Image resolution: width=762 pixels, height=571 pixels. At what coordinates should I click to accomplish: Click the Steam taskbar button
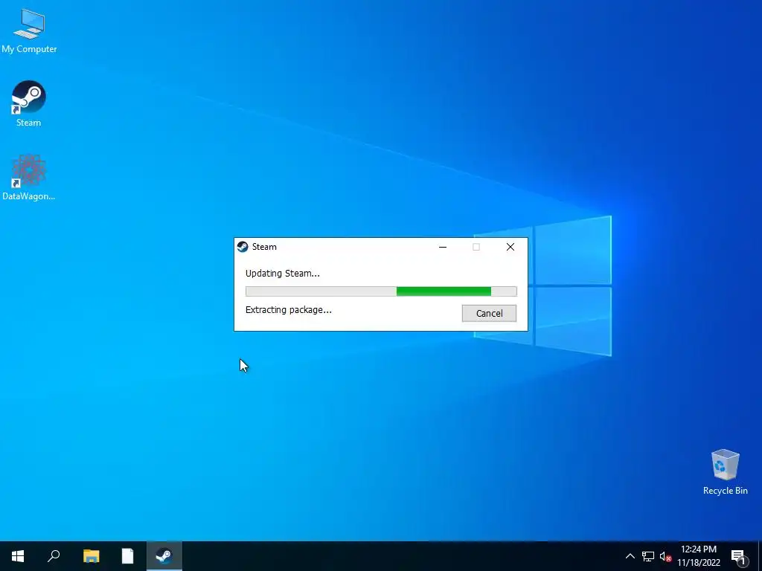tap(164, 556)
